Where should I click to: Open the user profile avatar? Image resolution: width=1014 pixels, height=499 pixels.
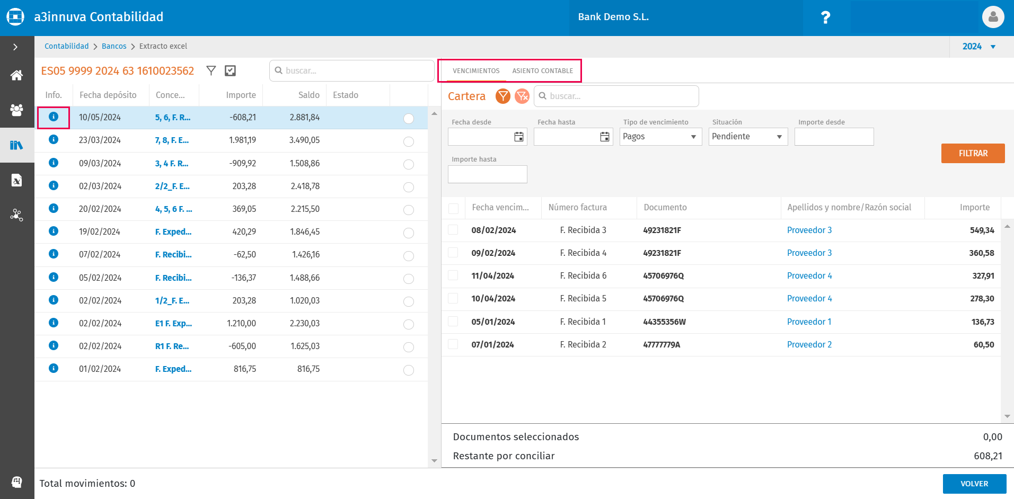(x=993, y=17)
